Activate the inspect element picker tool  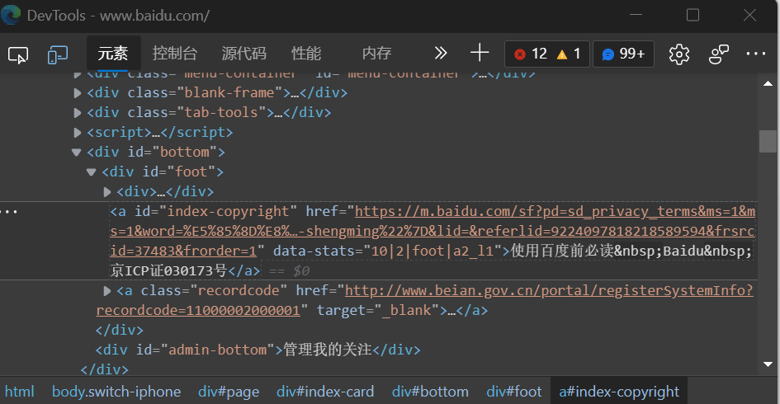[18, 54]
